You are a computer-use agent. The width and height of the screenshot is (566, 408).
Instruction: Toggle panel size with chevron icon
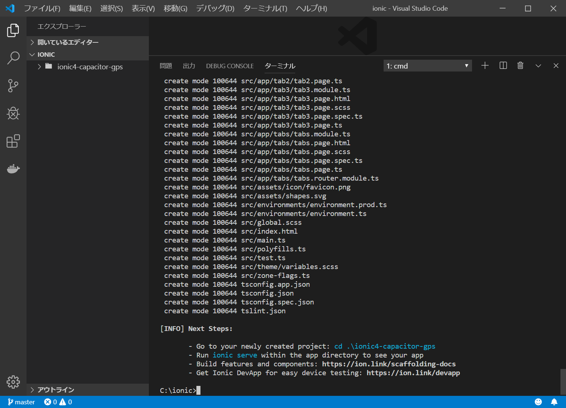pos(538,66)
